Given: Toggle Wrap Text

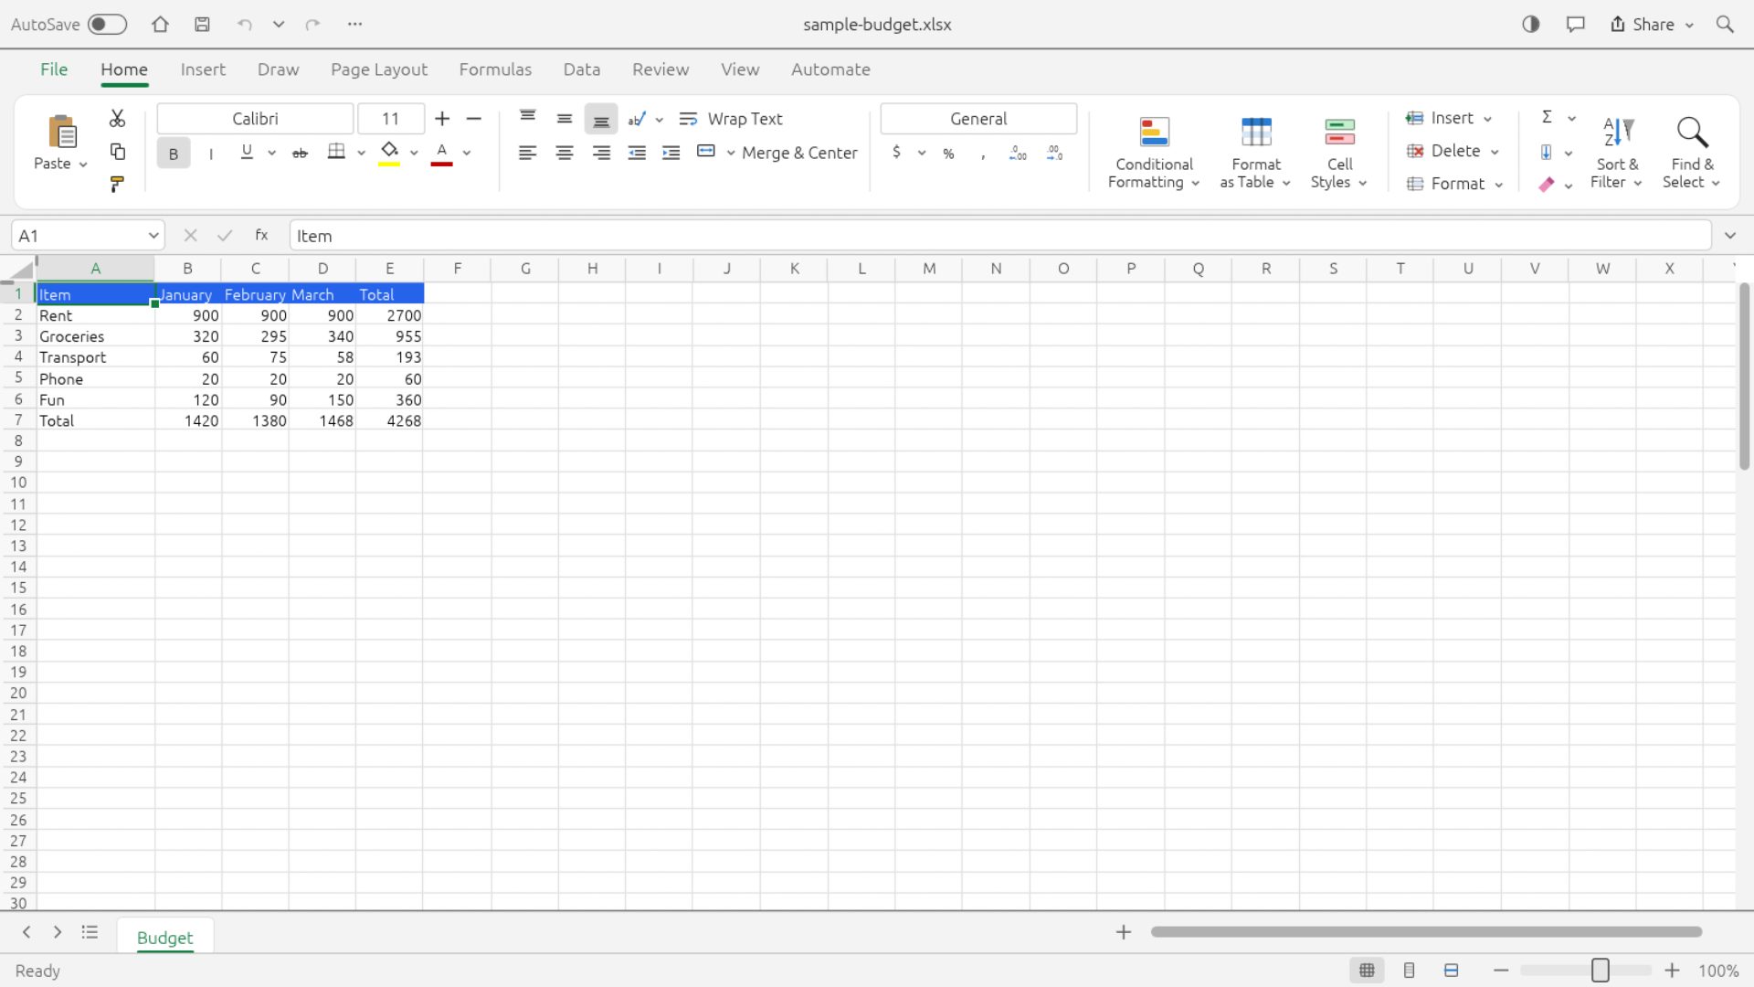Looking at the screenshot, I should coord(731,119).
